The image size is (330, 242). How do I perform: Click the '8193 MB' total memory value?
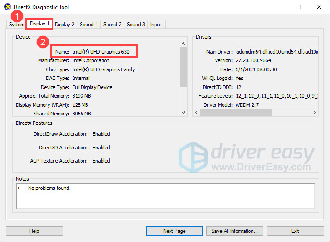tap(82, 96)
